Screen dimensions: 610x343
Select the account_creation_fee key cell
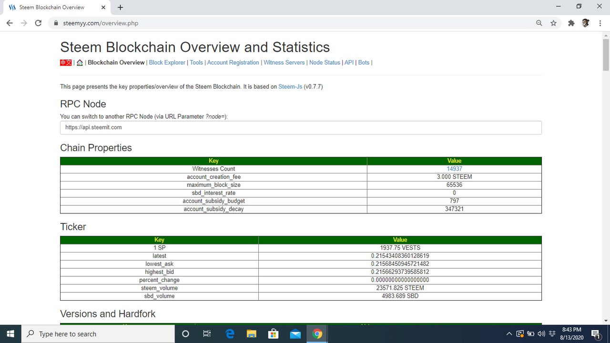213,177
